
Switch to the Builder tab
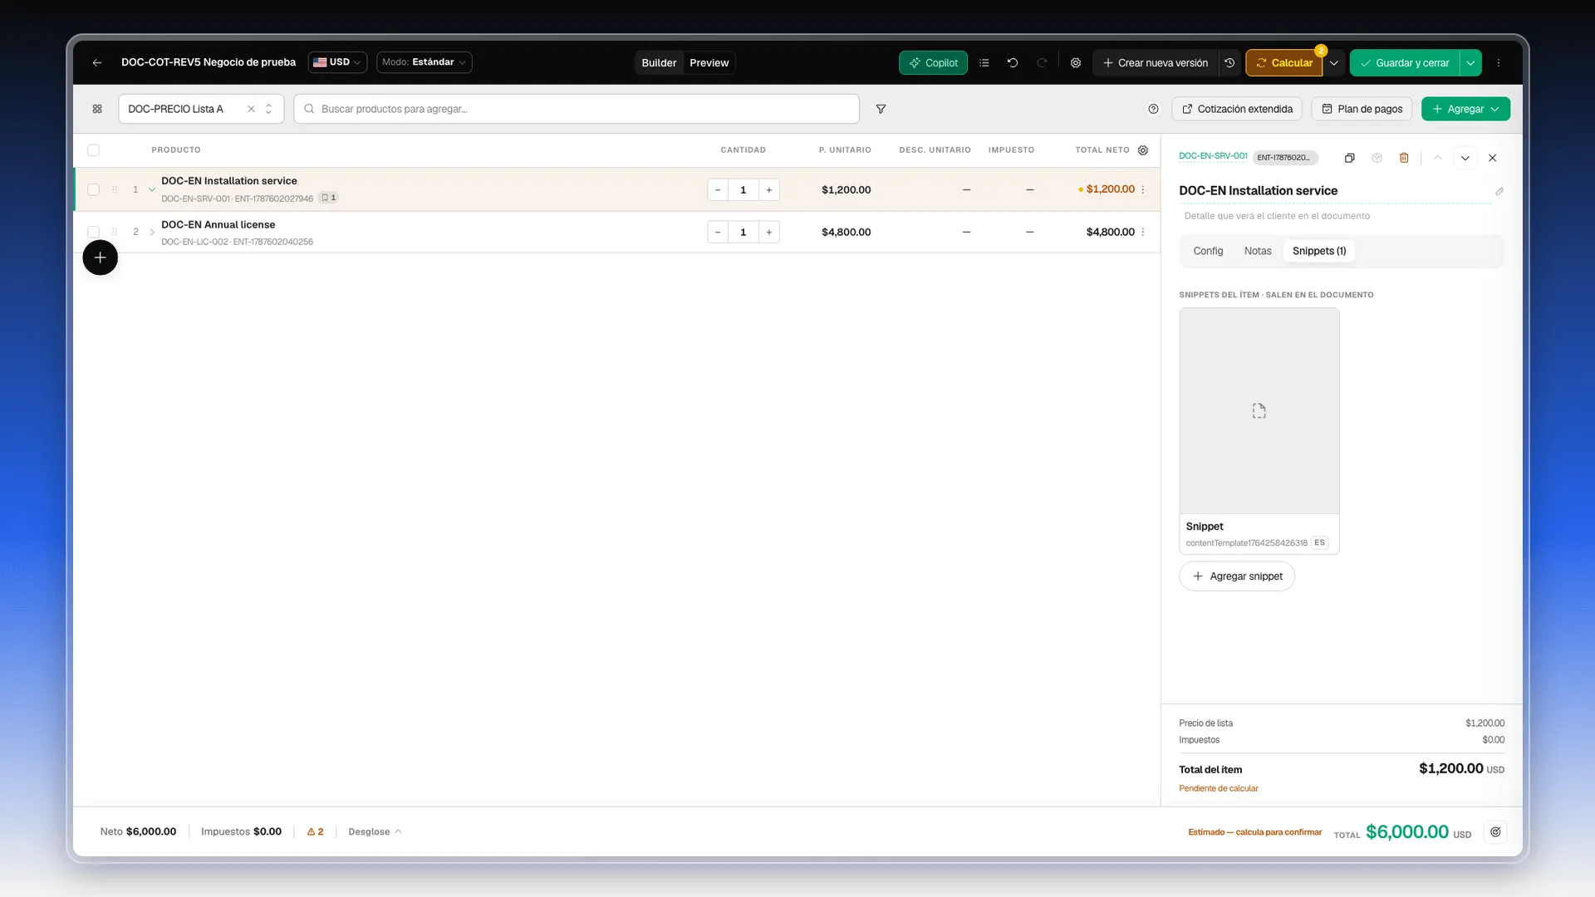click(x=659, y=63)
